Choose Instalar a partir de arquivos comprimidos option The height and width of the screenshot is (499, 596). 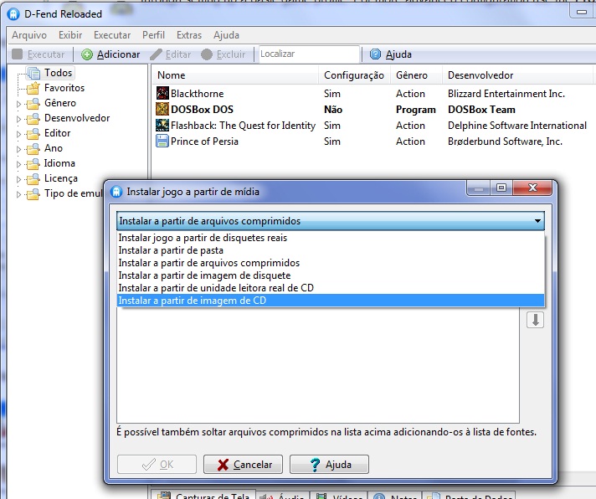point(331,263)
